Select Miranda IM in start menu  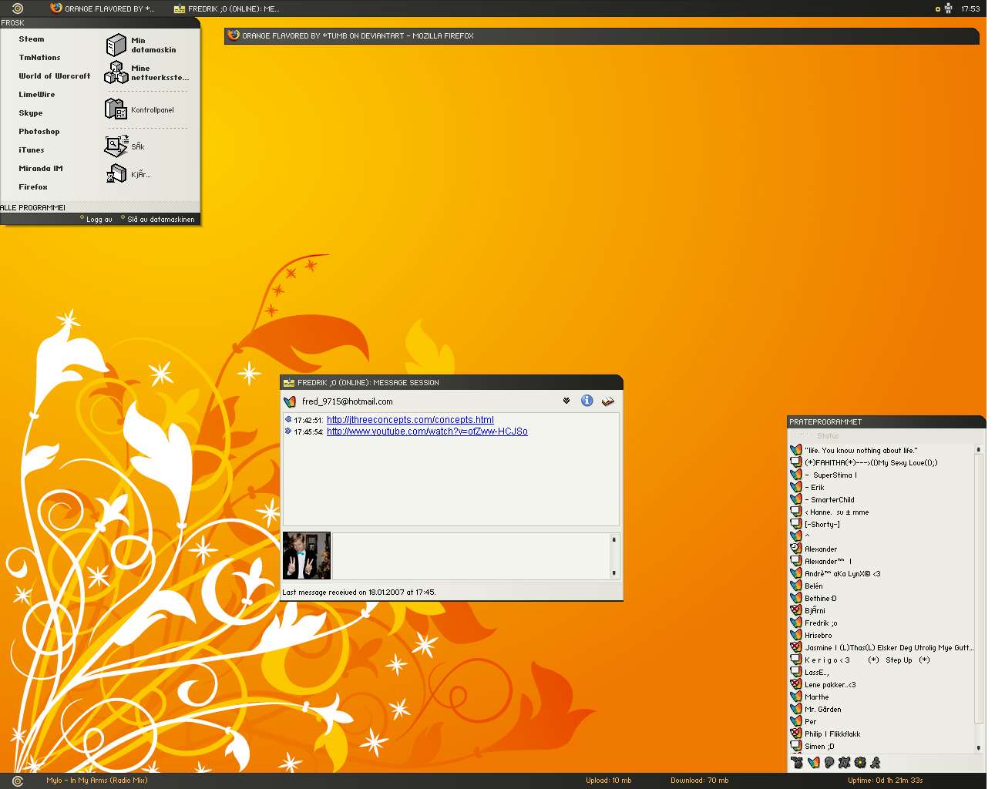pos(41,169)
